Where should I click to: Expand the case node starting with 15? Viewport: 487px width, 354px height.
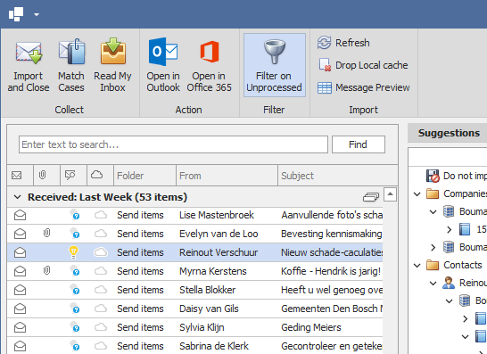tap(450, 230)
